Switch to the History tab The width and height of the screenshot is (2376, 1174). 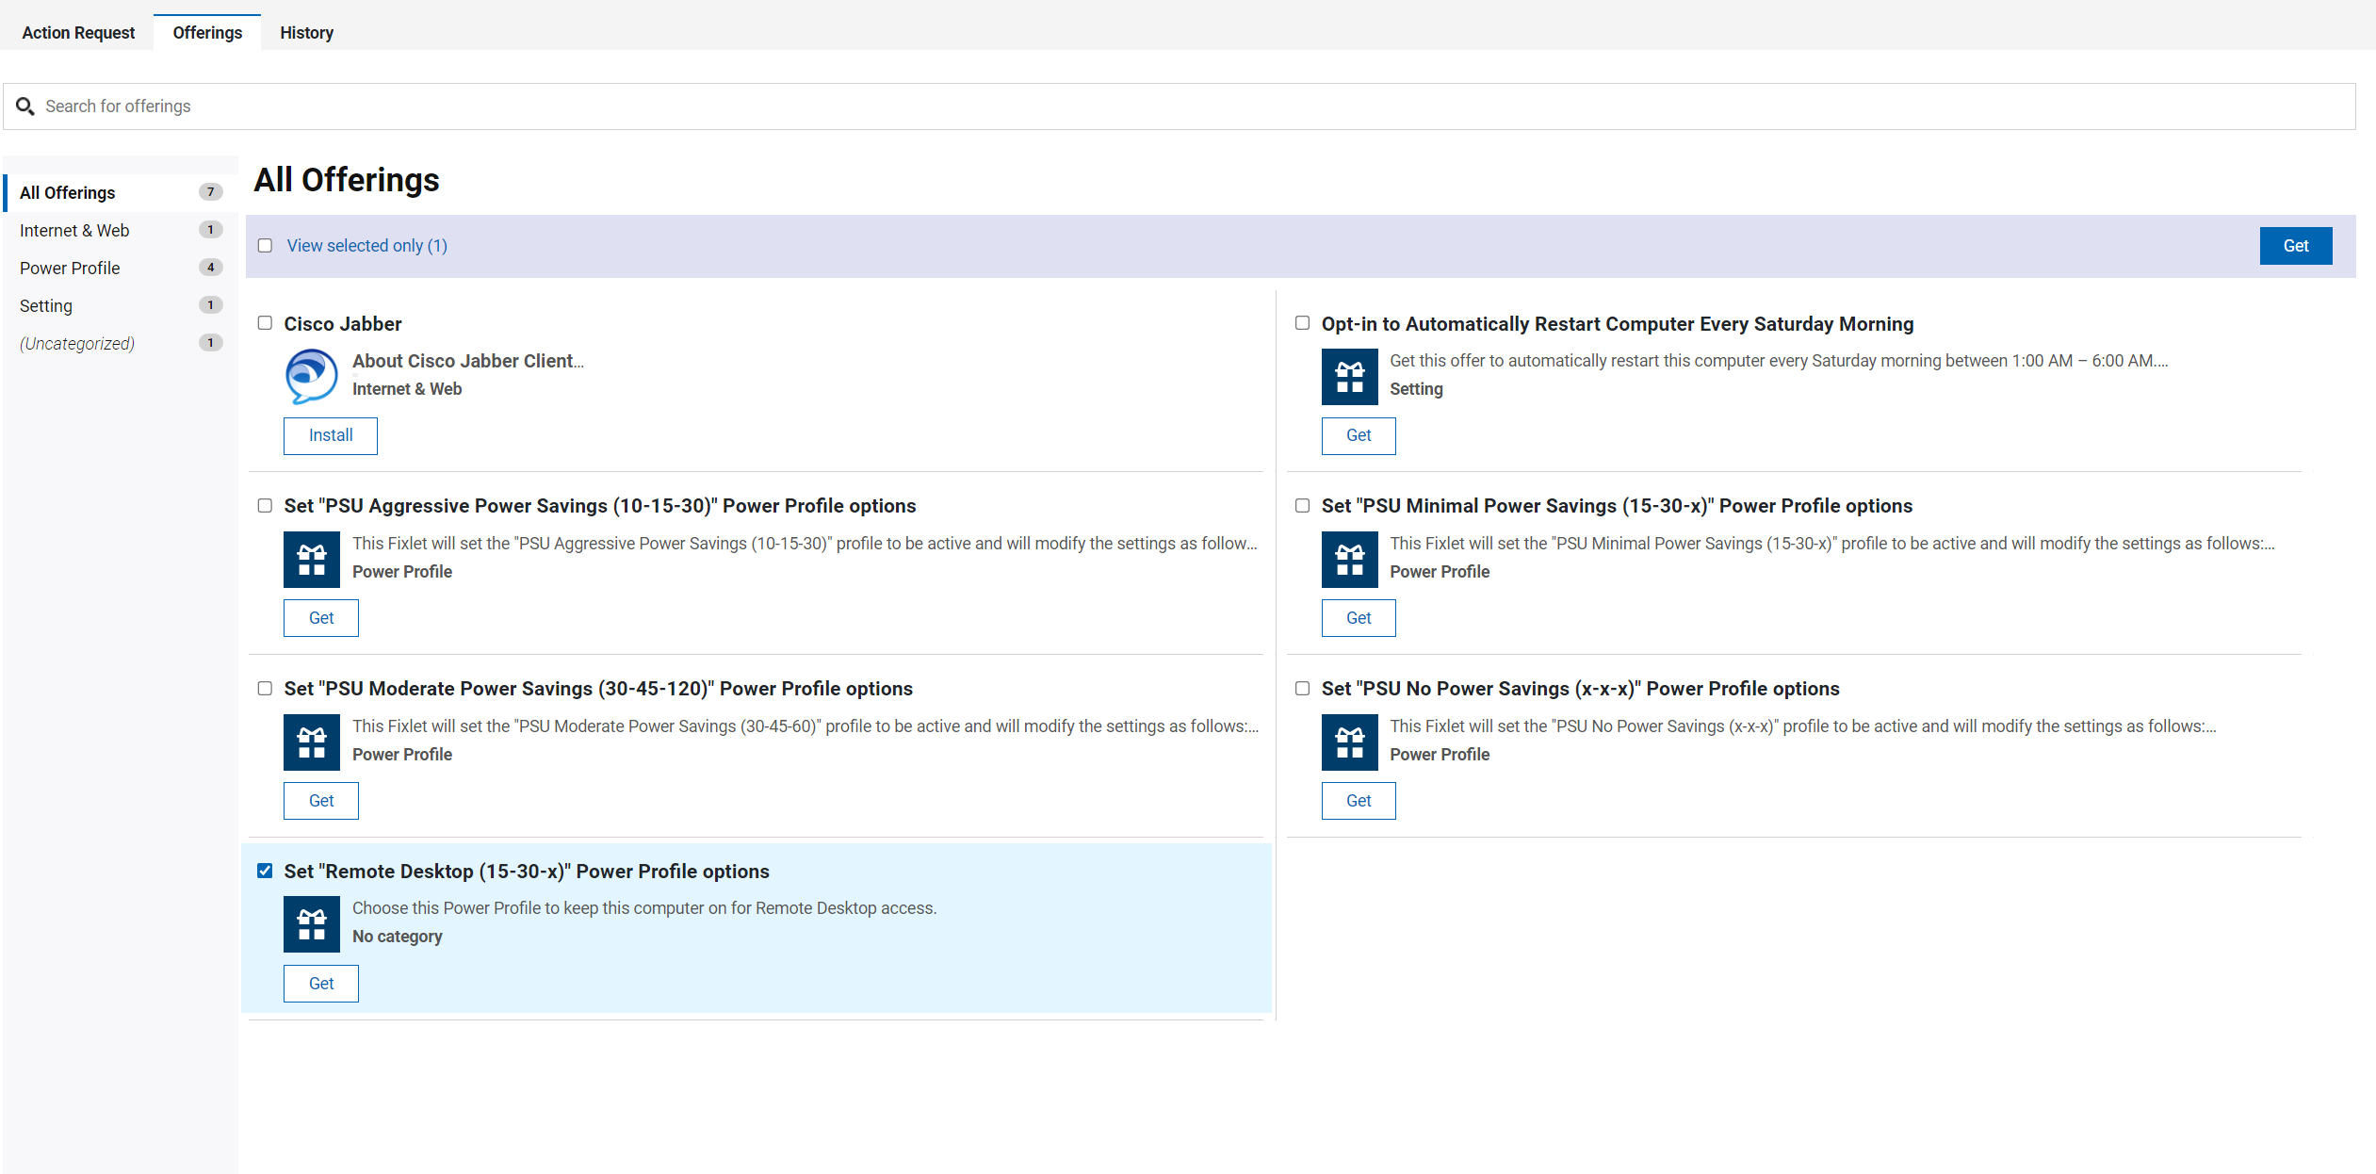(x=306, y=33)
